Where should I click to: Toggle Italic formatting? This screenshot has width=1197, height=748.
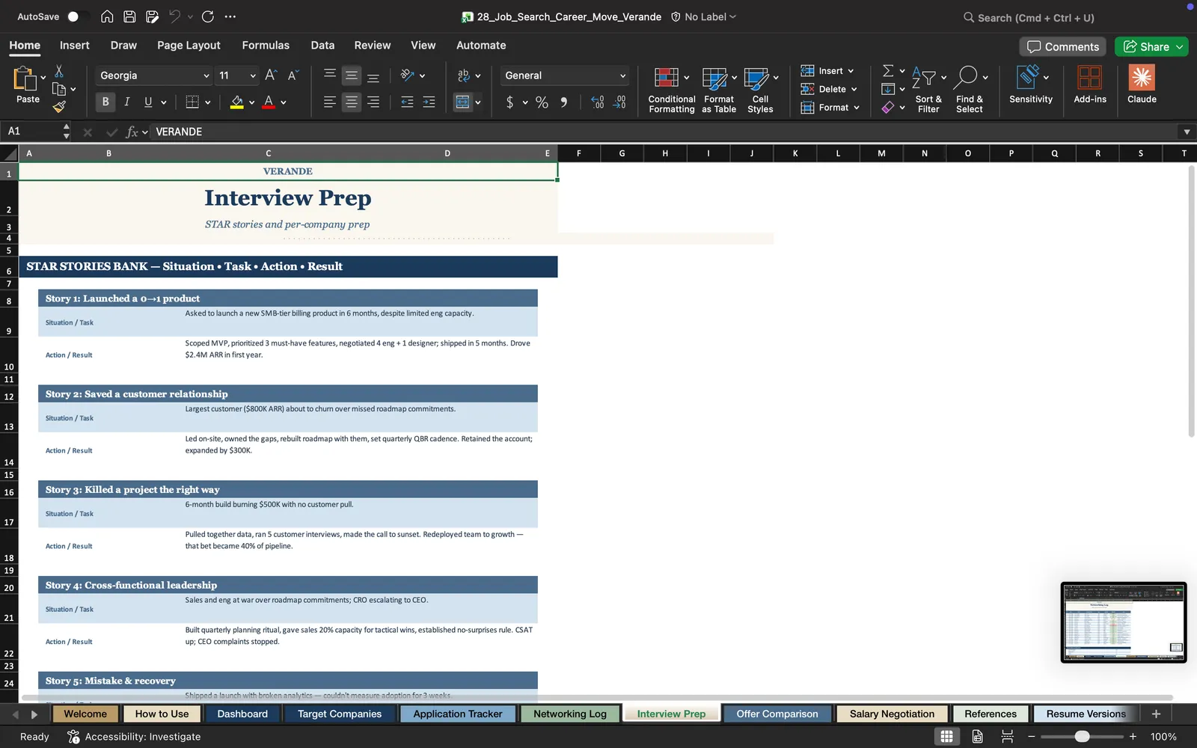[x=127, y=102]
